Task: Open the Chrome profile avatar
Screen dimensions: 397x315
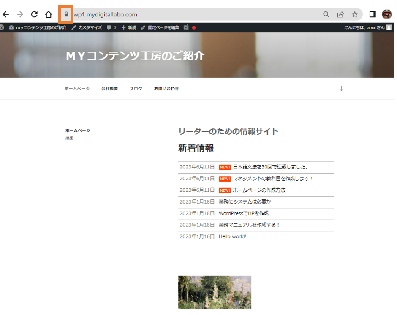Action: tap(387, 14)
